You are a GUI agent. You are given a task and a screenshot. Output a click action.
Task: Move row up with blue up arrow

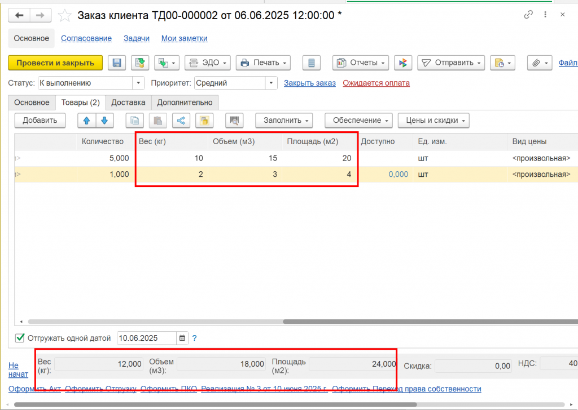(x=86, y=121)
